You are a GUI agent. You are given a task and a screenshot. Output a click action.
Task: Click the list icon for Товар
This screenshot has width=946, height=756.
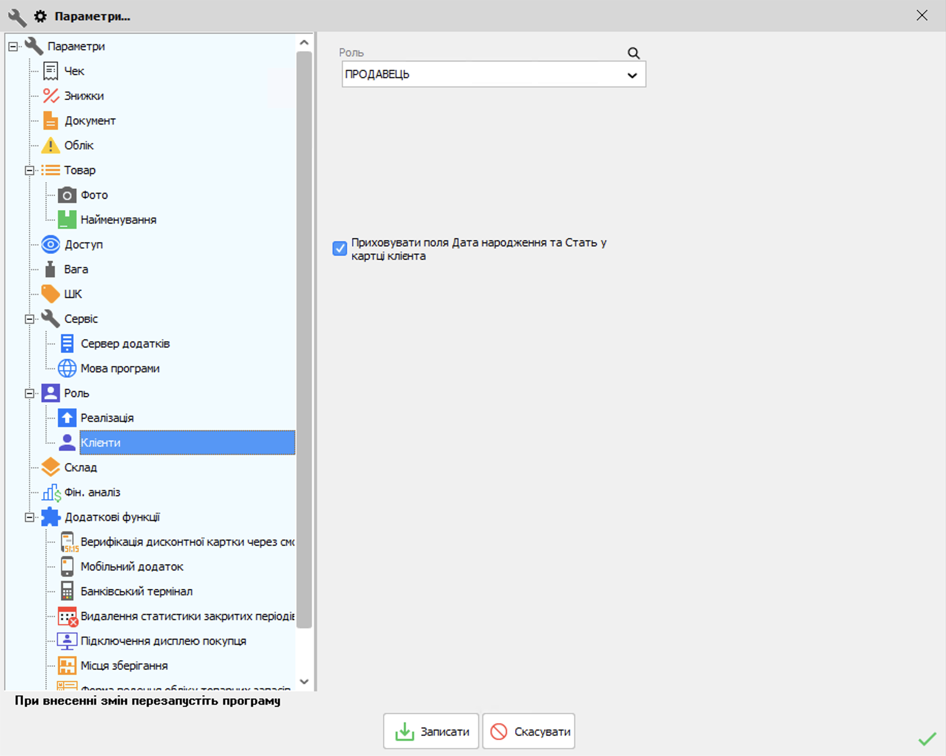click(50, 170)
